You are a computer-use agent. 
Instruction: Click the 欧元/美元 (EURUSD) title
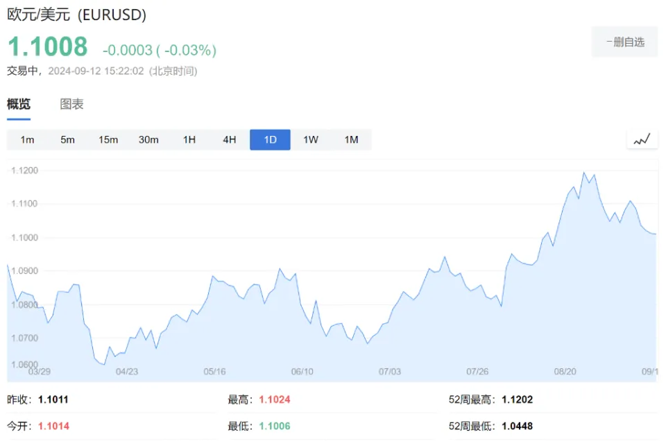pyautogui.click(x=76, y=15)
